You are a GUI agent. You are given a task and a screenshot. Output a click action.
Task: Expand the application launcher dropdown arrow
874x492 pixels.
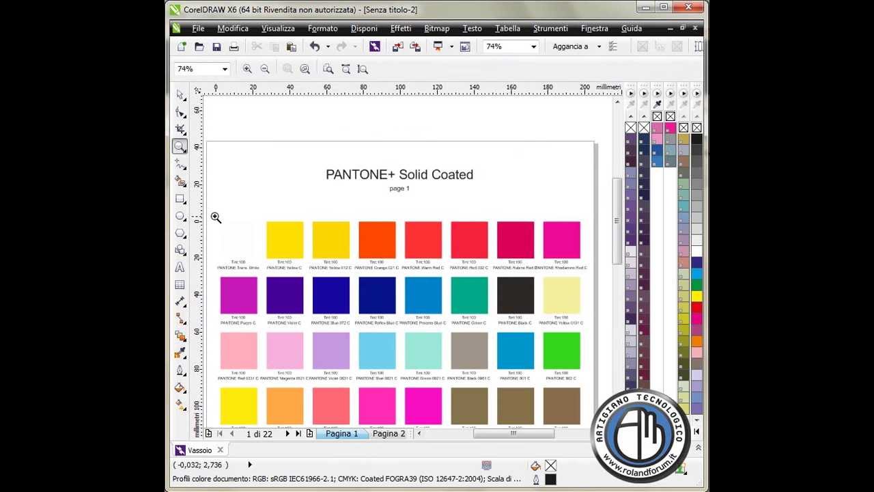[x=451, y=46]
